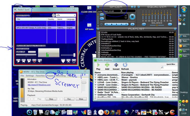Sort stations by Language column header
Screen dimensions: 190x116
point(71,19)
